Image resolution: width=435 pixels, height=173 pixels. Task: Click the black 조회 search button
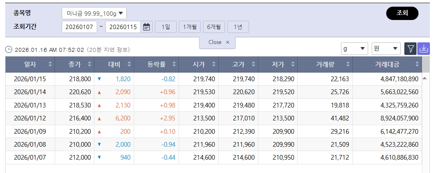[402, 13]
